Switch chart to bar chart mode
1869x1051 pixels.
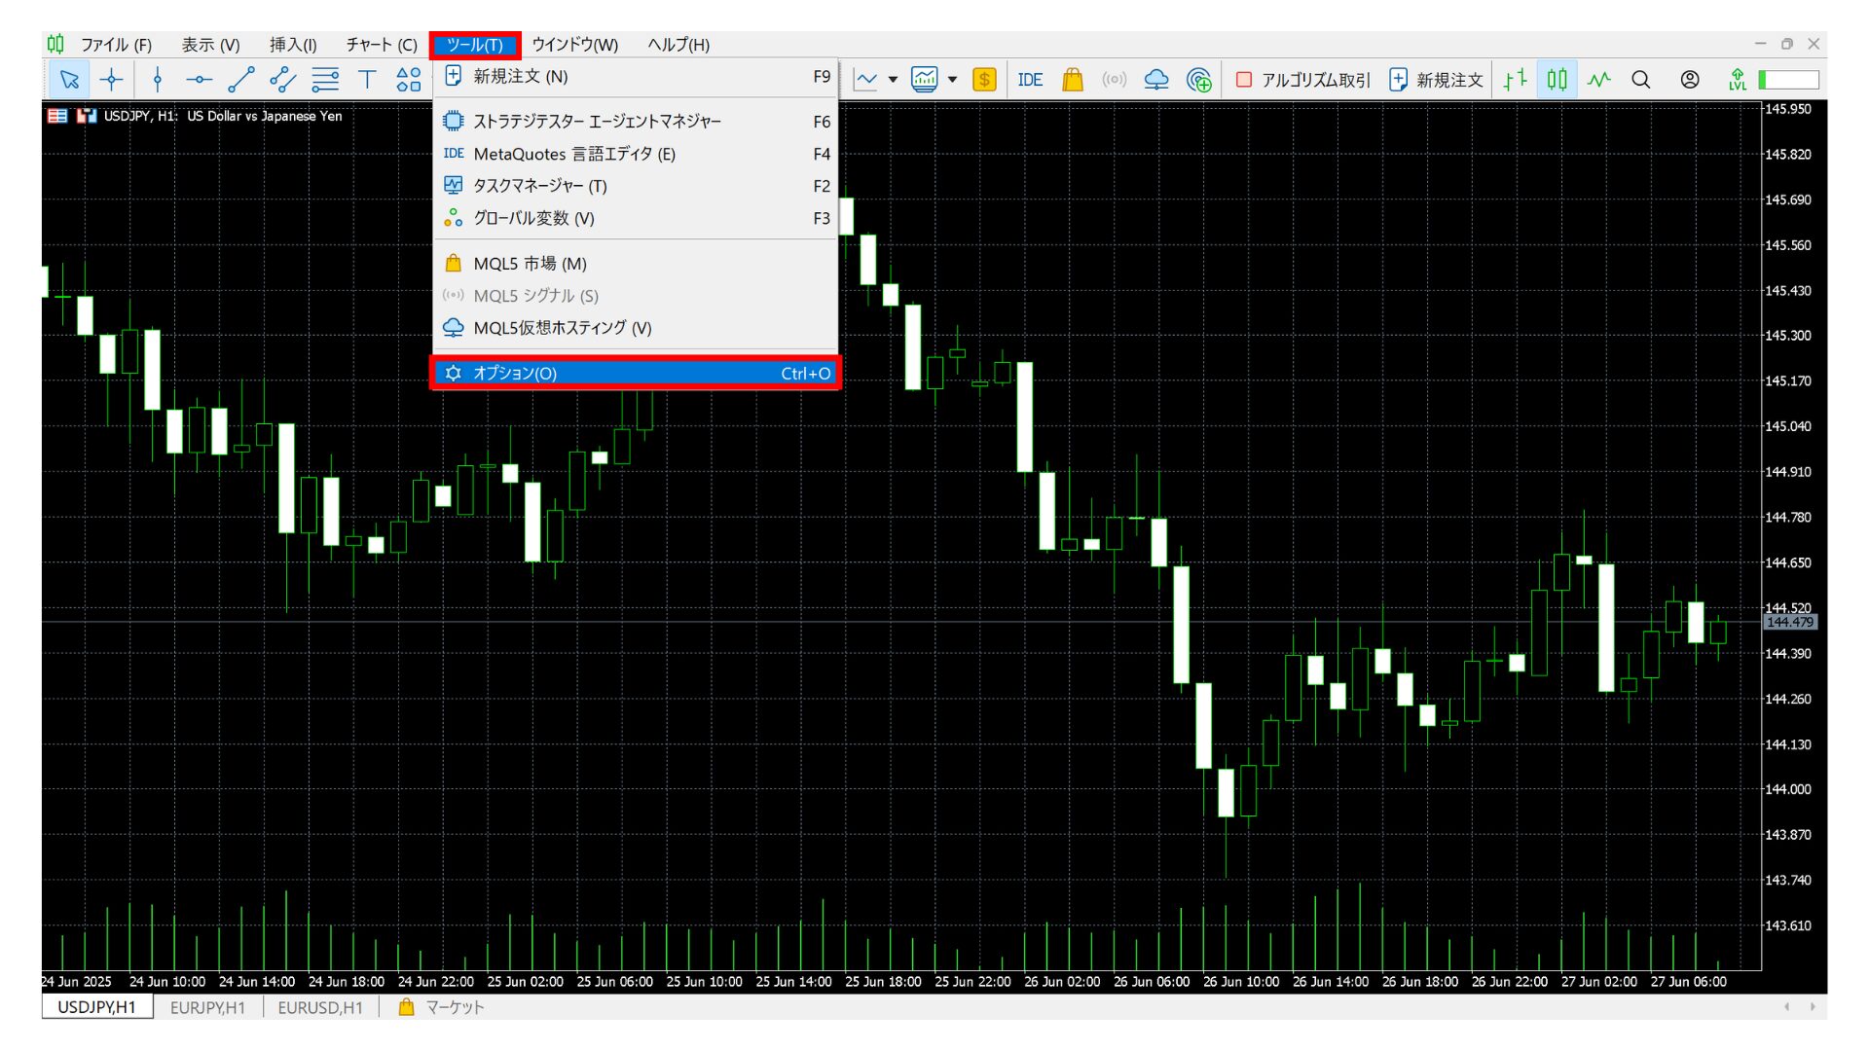pyautogui.click(x=1515, y=80)
